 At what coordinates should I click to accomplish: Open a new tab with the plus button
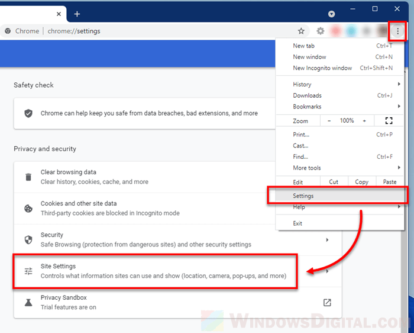77,14
